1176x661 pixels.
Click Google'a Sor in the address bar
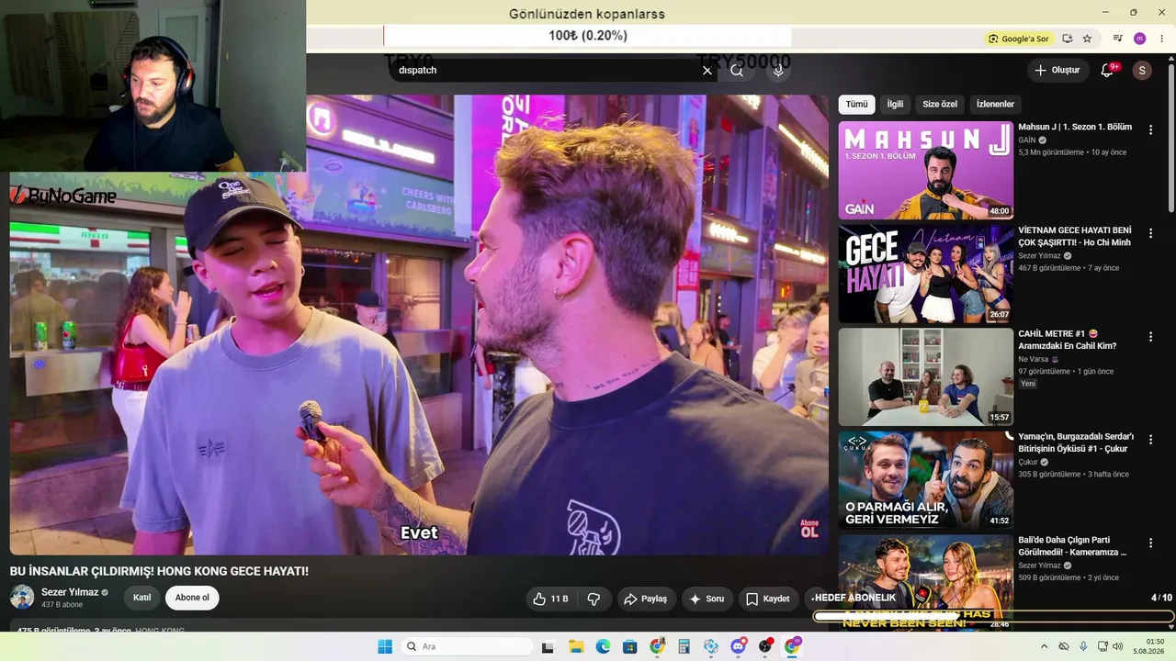pos(1018,39)
